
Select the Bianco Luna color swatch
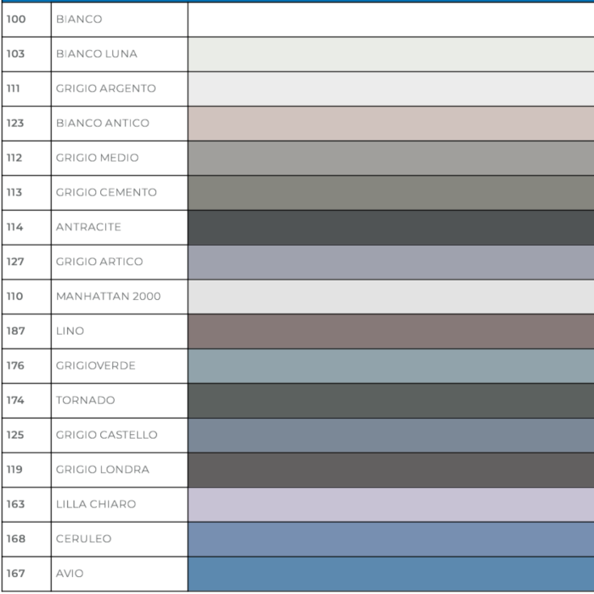click(x=390, y=54)
